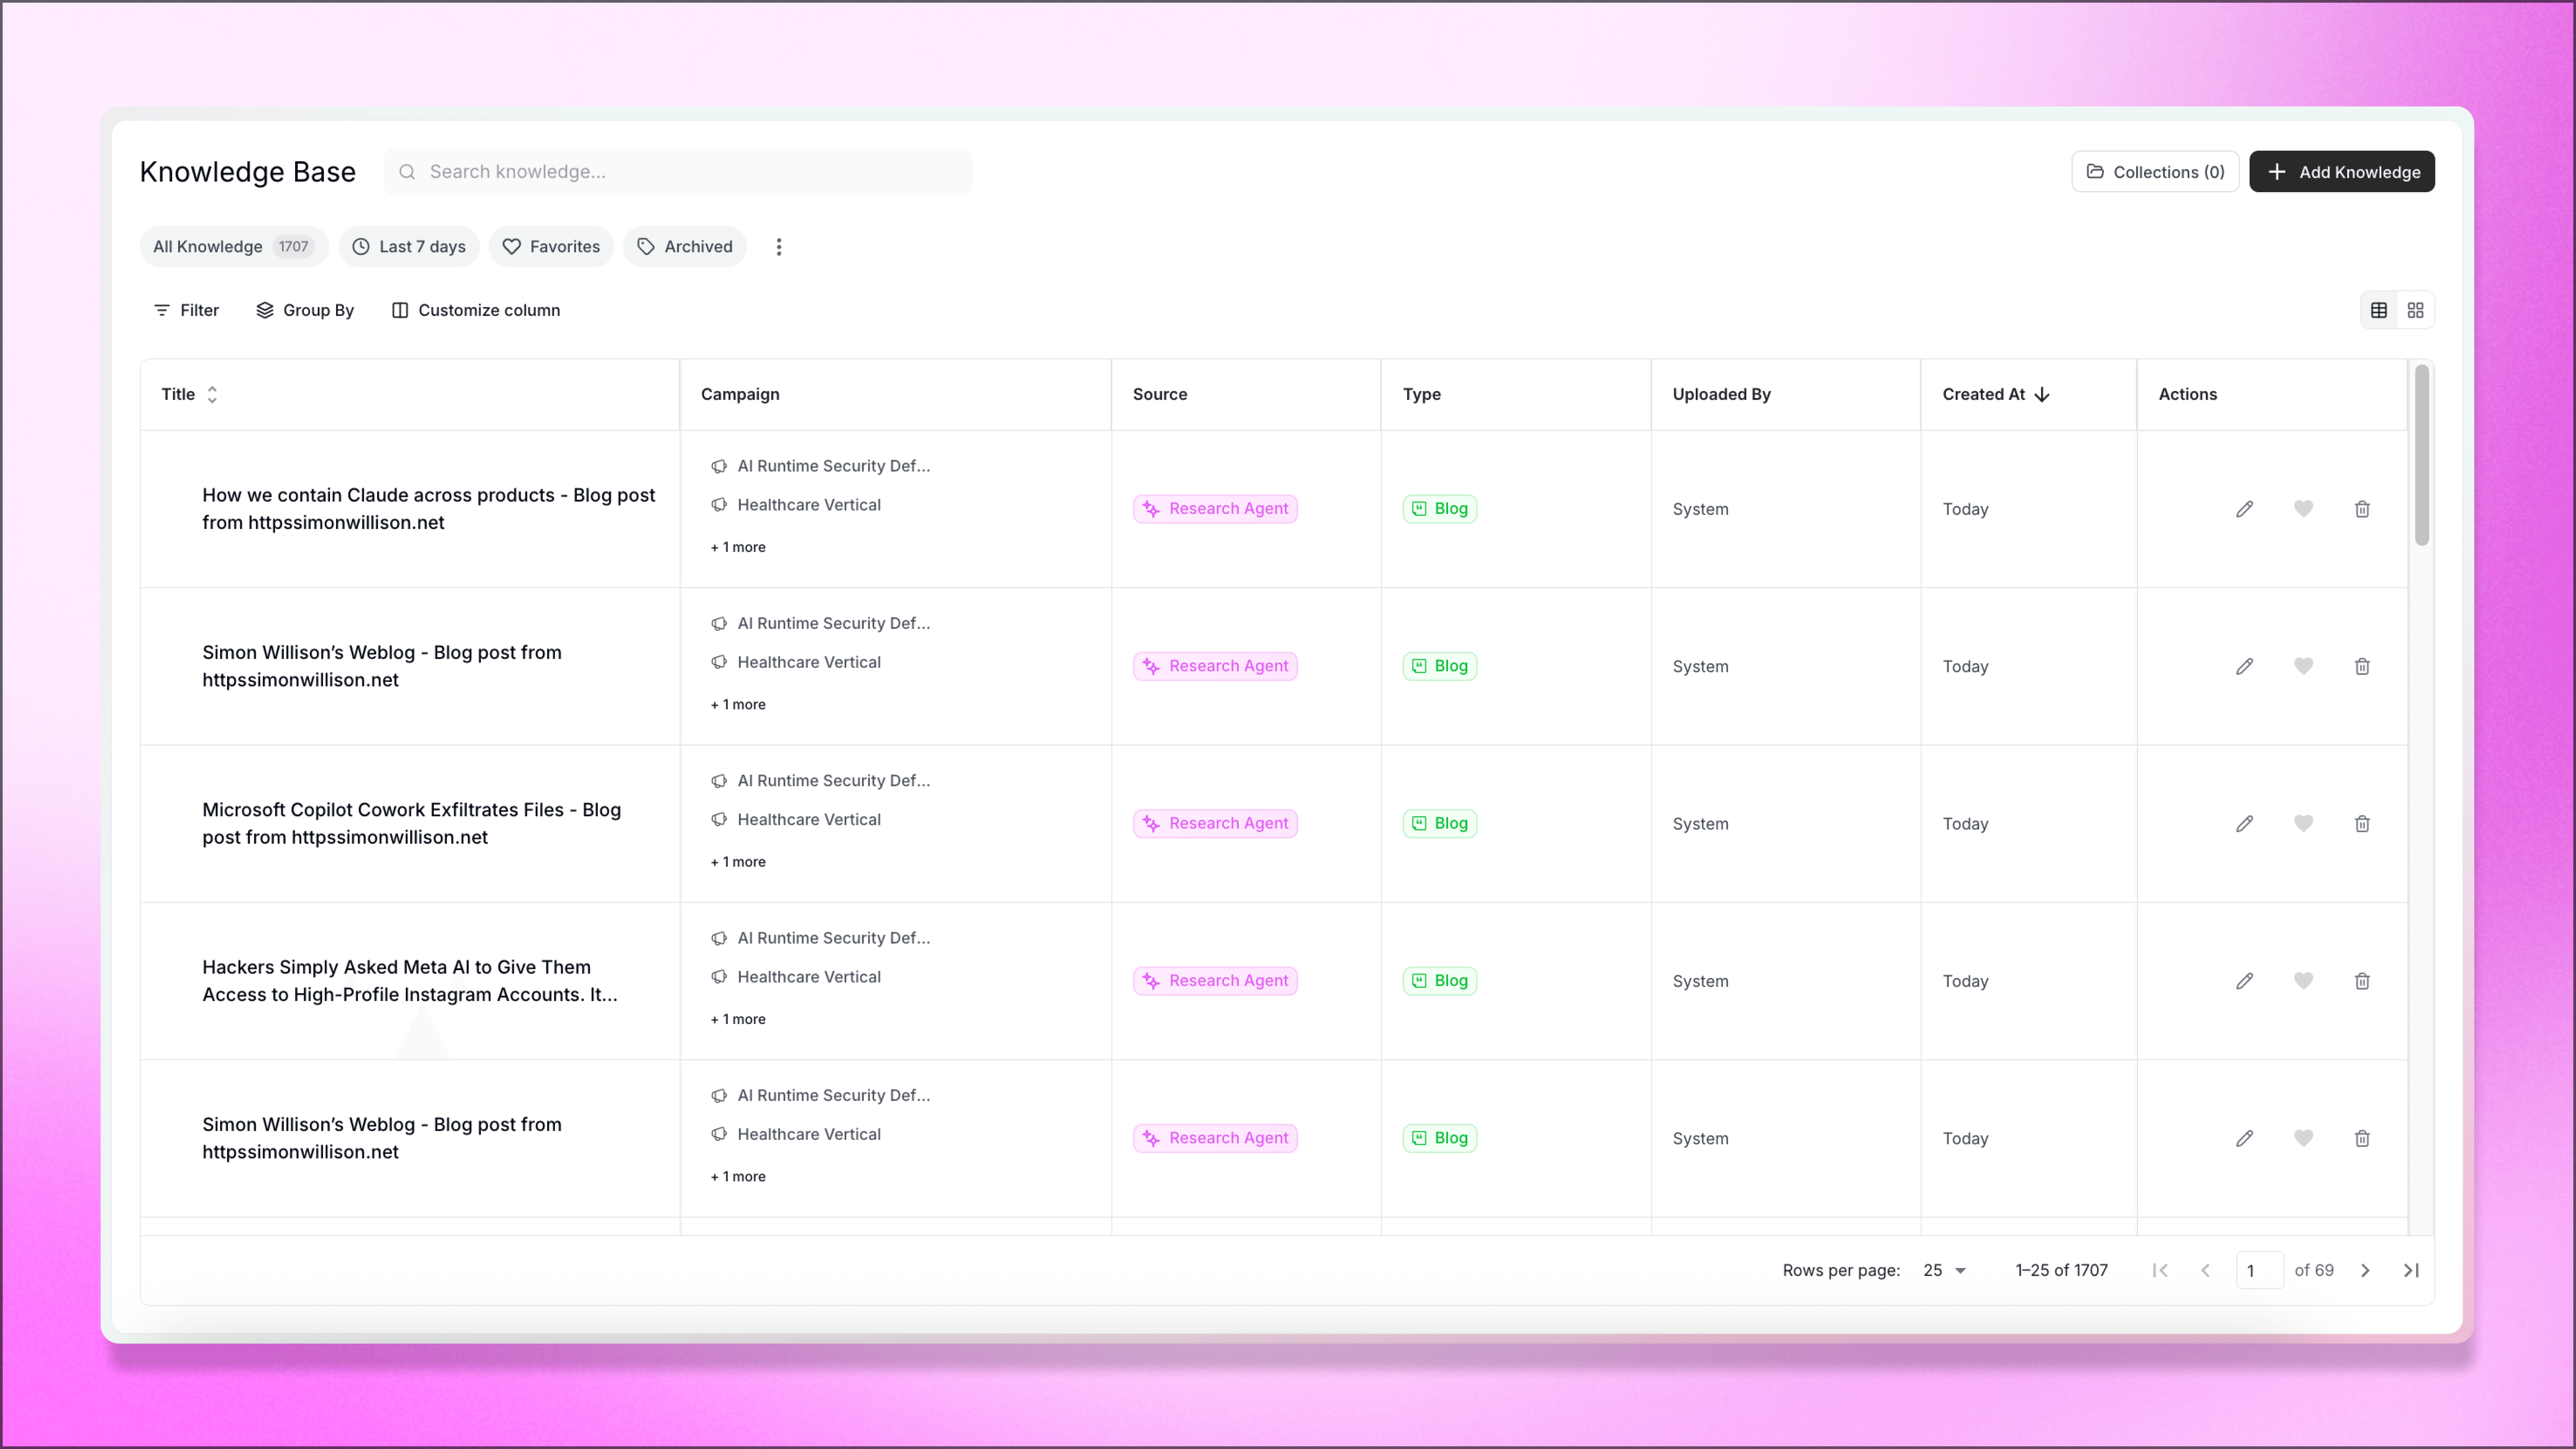The height and width of the screenshot is (1449, 2576).
Task: Delete the fifth row, second Simon Willison's Weblog entry
Action: tap(2362, 1138)
